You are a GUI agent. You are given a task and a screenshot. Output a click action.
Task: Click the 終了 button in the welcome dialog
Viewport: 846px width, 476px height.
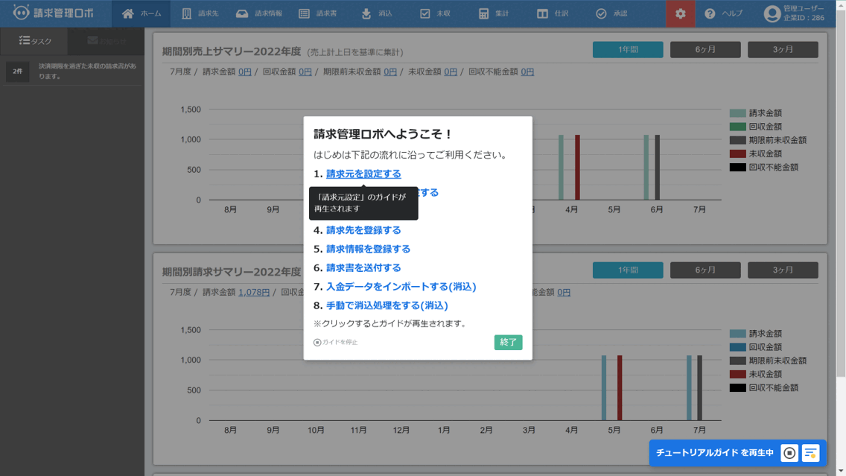tap(509, 343)
